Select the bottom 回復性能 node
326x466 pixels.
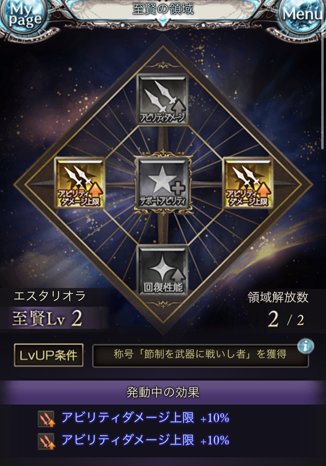click(163, 270)
